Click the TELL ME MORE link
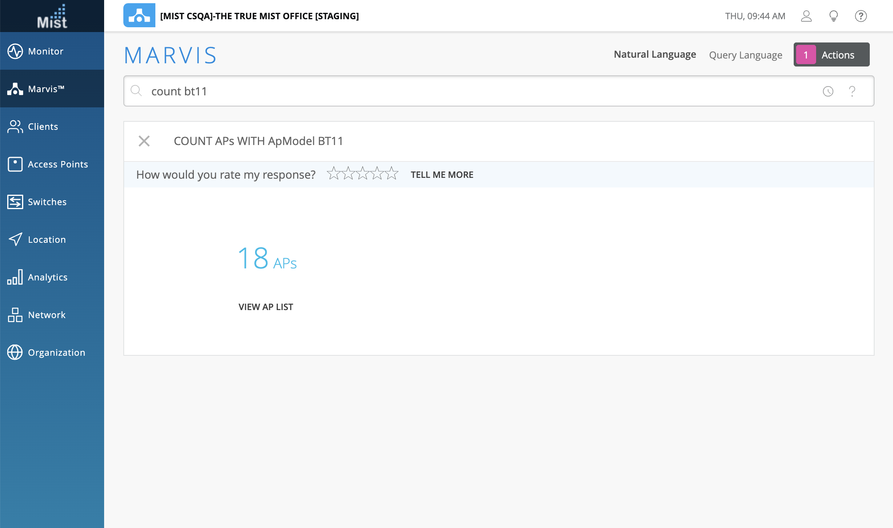The width and height of the screenshot is (893, 528). click(442, 175)
